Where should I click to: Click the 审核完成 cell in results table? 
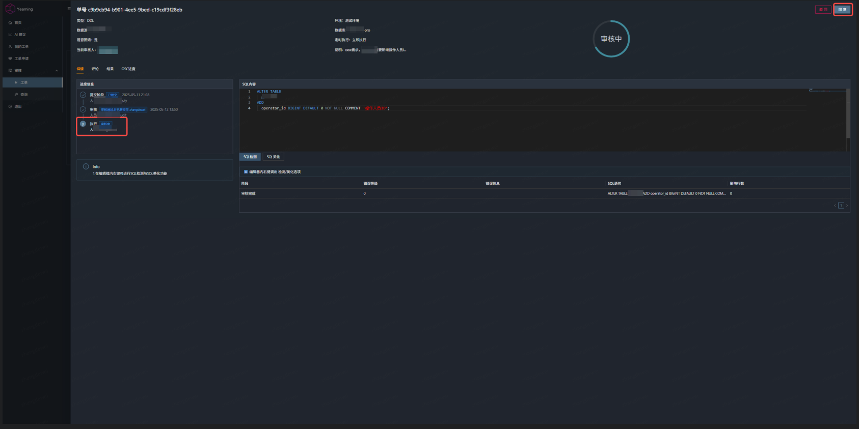coord(248,193)
